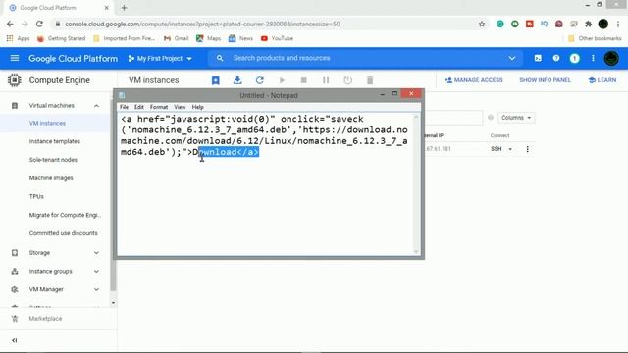Image resolution: width=628 pixels, height=353 pixels.
Task: Open Notepad View menu
Action: click(x=180, y=107)
